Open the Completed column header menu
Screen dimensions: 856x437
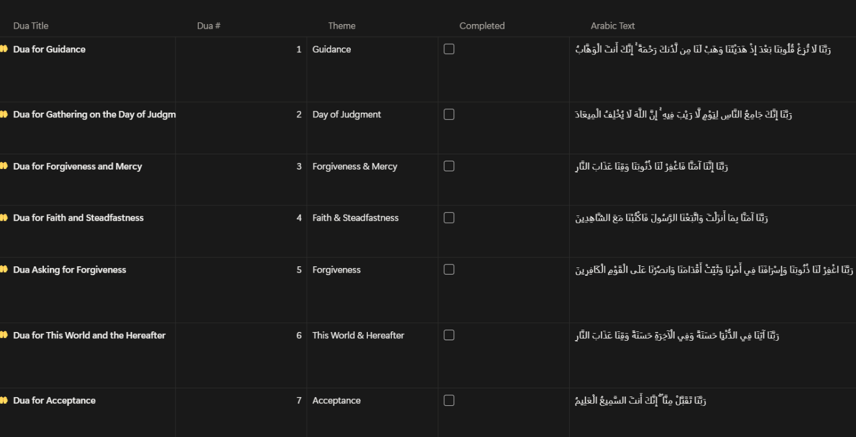[482, 26]
